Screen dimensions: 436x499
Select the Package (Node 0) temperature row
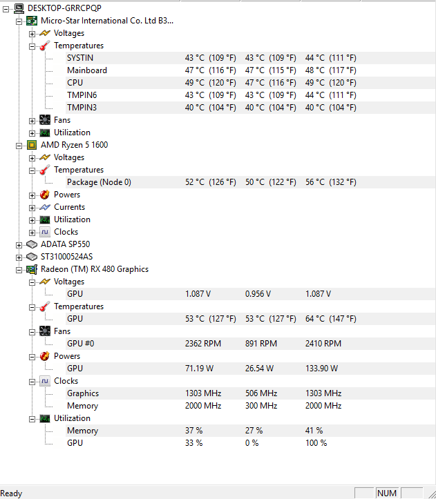pos(99,182)
